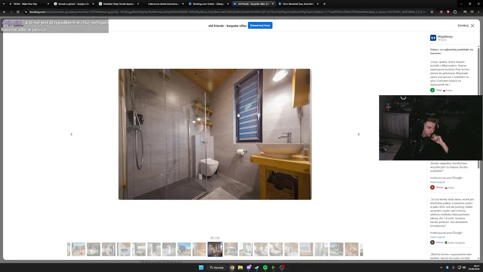
Task: Open the Anielskie Chaty Domki Apartamenty tab
Action: point(119,4)
